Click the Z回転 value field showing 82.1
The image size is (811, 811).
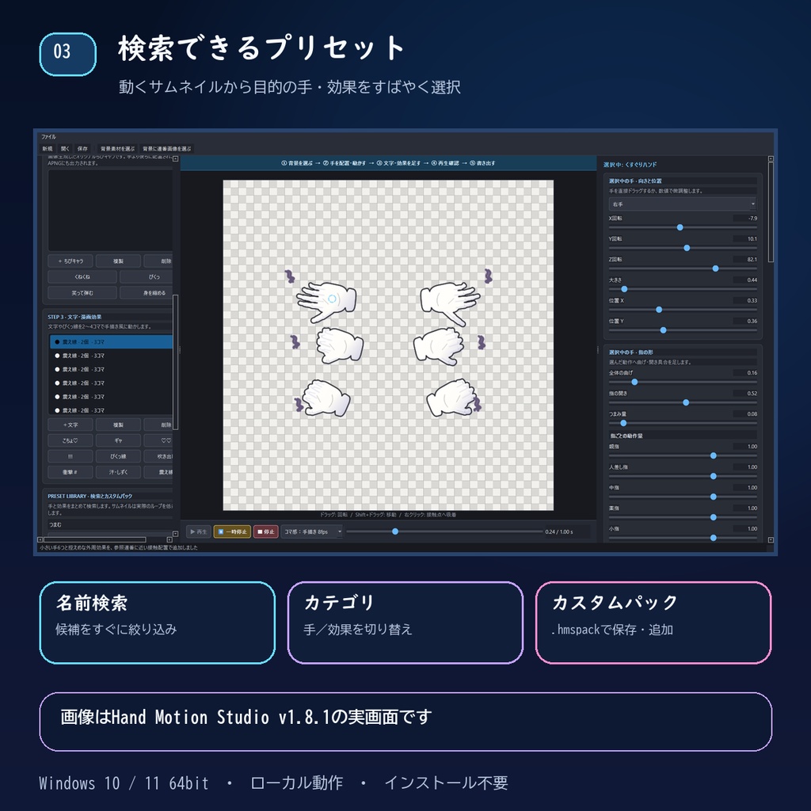[x=745, y=260]
